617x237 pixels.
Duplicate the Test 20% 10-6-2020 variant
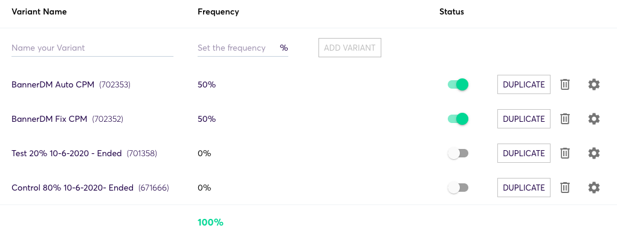(524, 153)
